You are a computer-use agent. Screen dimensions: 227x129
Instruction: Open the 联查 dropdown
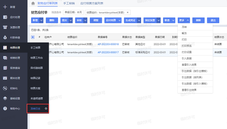(169, 20)
